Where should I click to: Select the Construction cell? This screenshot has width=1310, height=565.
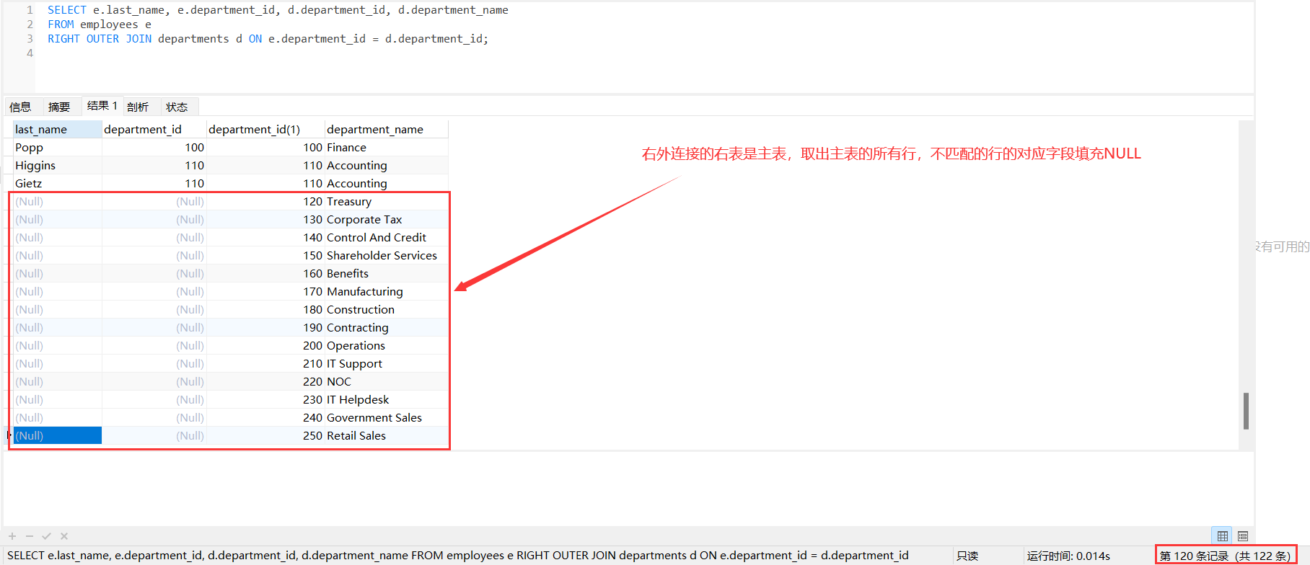coord(386,309)
